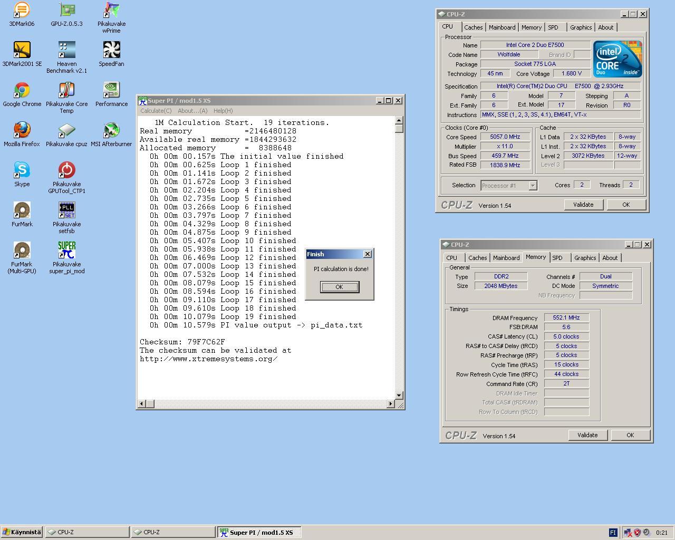The image size is (675, 540).
Task: Select the Google Chrome desktop icon
Action: [x=22, y=94]
